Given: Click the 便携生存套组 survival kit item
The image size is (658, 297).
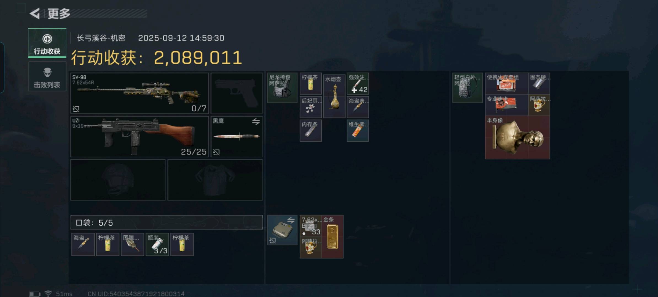Looking at the screenshot, I should [x=507, y=84].
